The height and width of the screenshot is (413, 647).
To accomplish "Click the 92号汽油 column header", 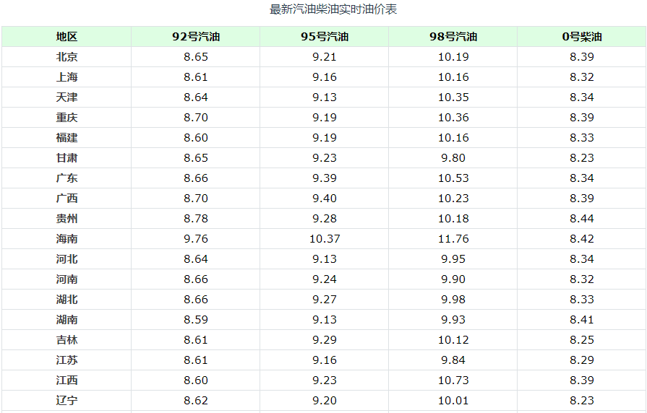I will tap(195, 37).
